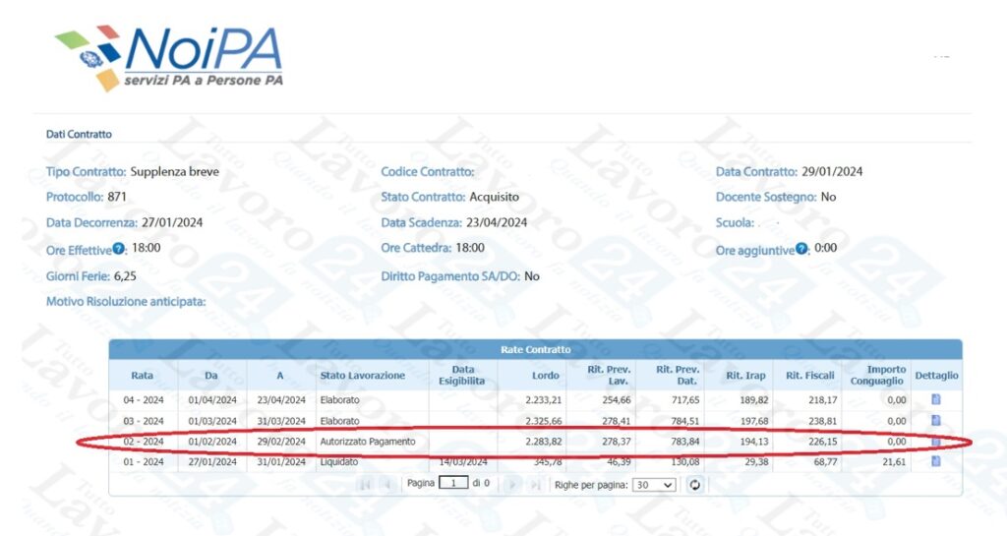Click Stato Contratto value Acquisito
The width and height of the screenshot is (1007, 536).
pos(494,197)
